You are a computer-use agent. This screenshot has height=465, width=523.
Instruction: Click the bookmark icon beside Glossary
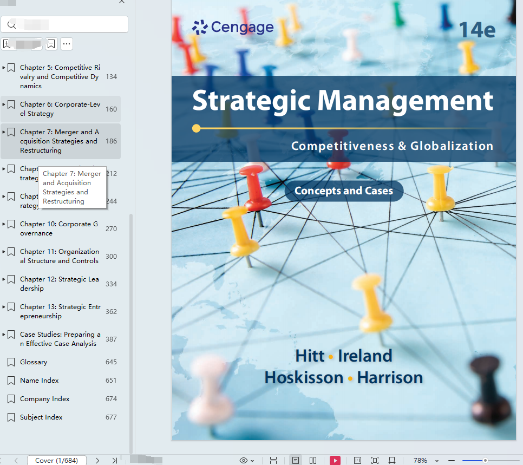click(x=11, y=362)
